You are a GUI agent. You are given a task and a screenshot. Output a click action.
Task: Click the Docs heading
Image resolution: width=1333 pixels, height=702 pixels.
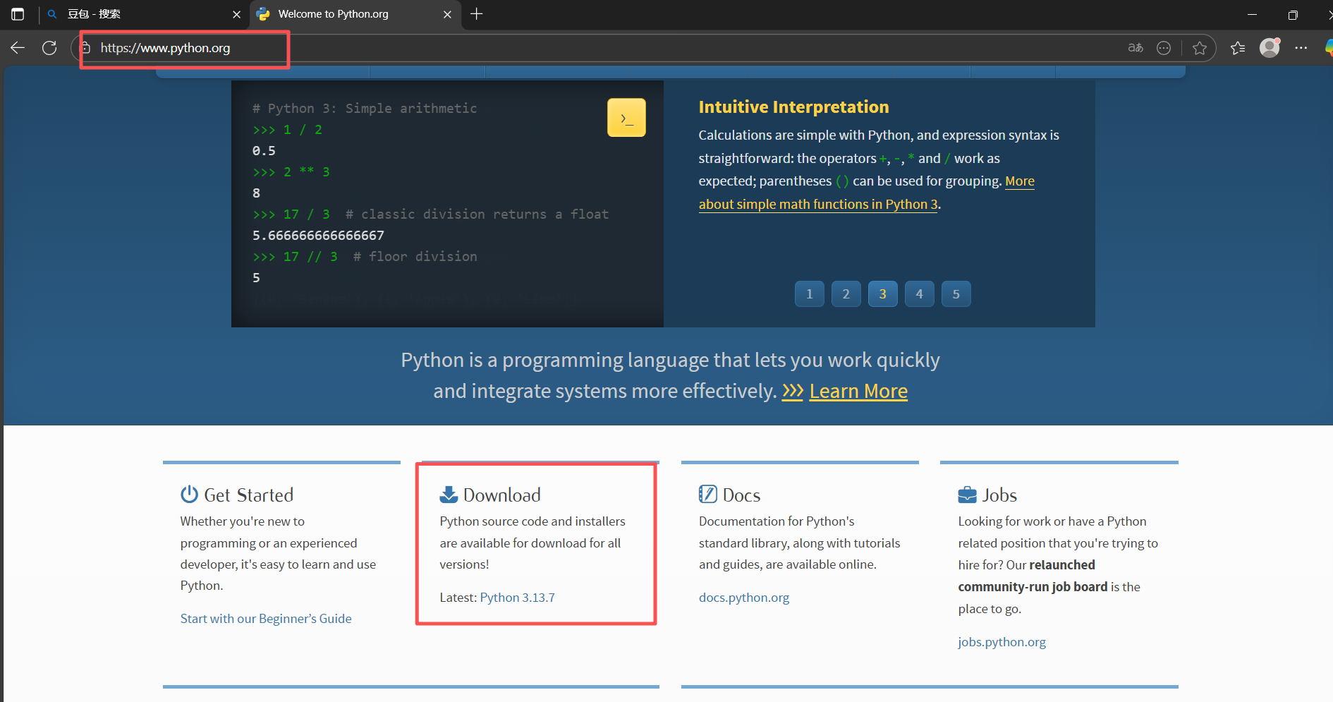click(742, 495)
